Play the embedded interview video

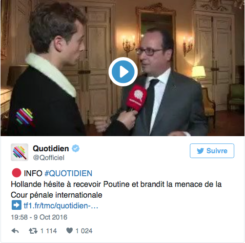123,72
